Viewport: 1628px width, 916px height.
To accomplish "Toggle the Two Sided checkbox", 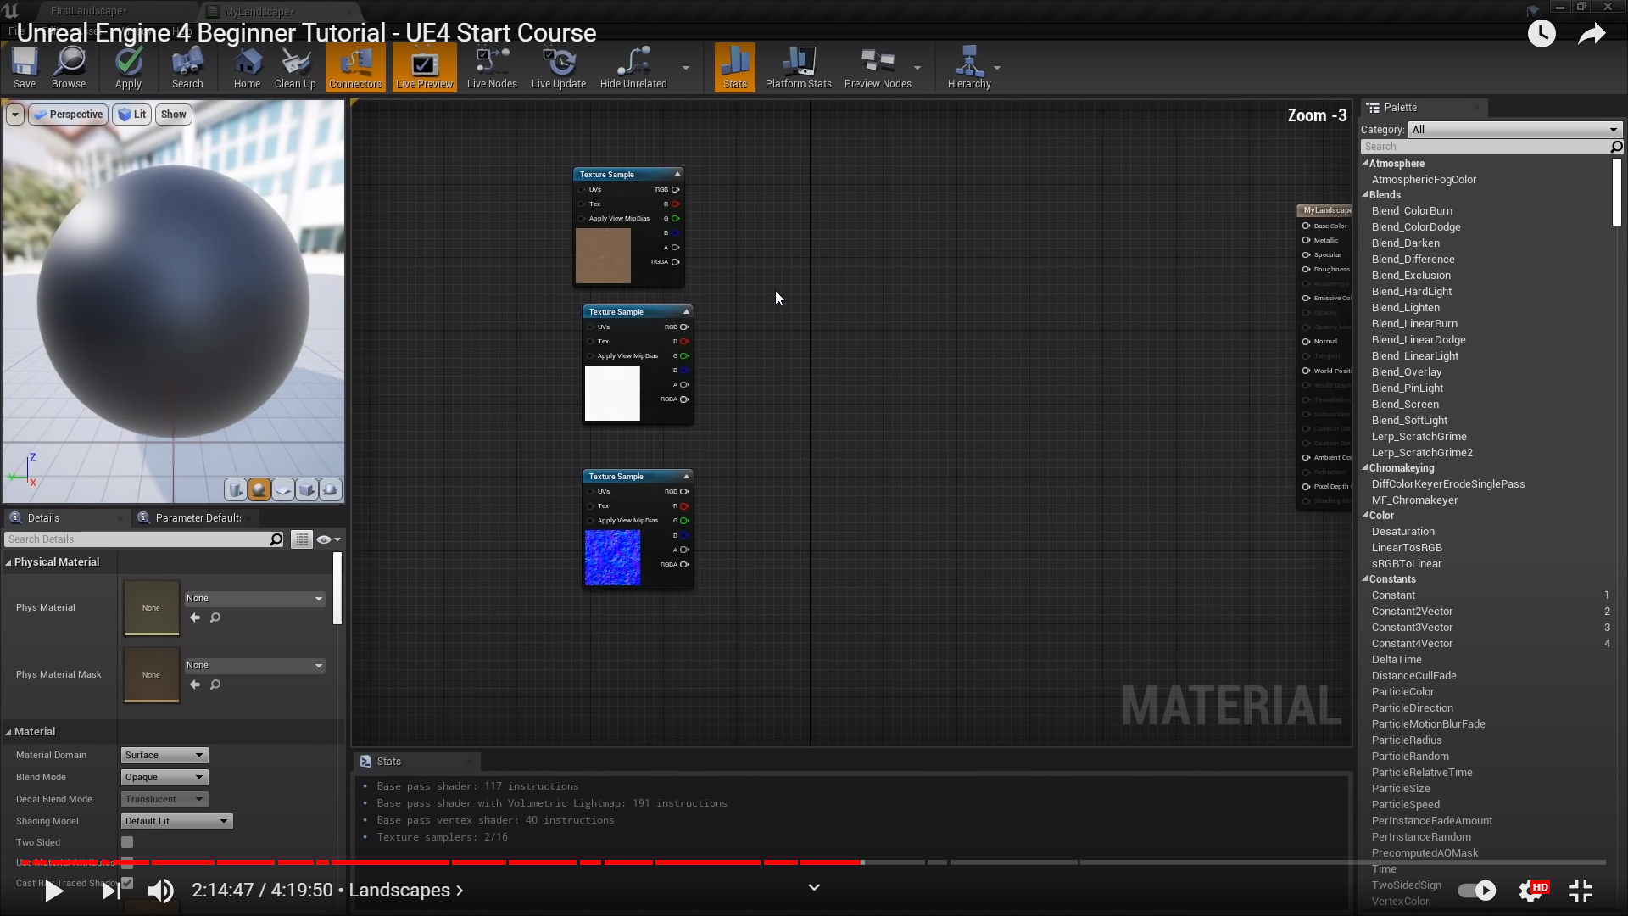I will [127, 842].
